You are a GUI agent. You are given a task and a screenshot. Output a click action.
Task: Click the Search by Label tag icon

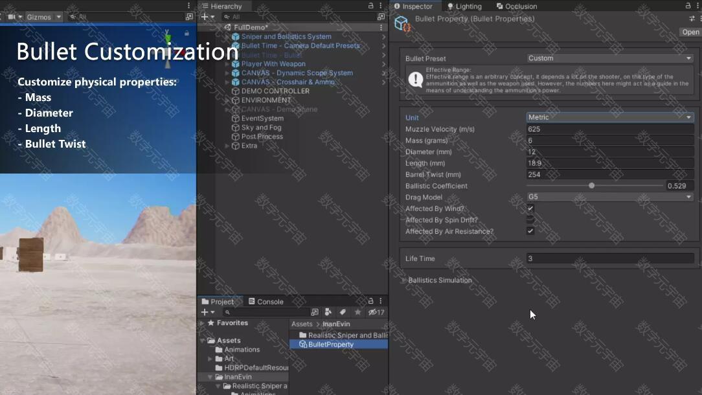tap(343, 312)
